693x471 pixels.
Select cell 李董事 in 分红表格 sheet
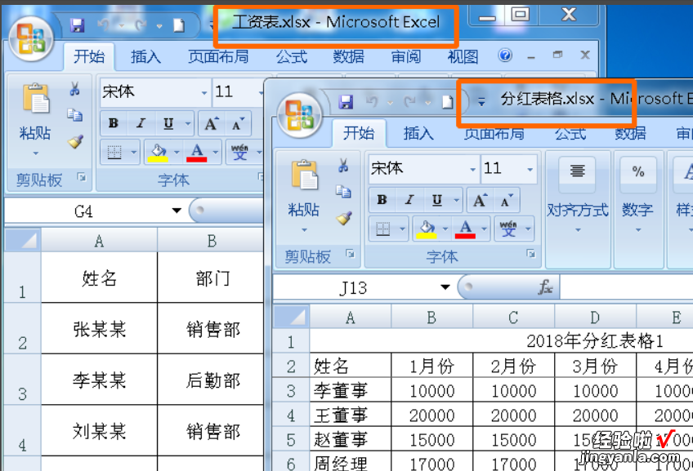[x=351, y=390]
